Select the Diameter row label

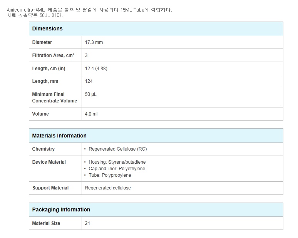[x=42, y=42]
